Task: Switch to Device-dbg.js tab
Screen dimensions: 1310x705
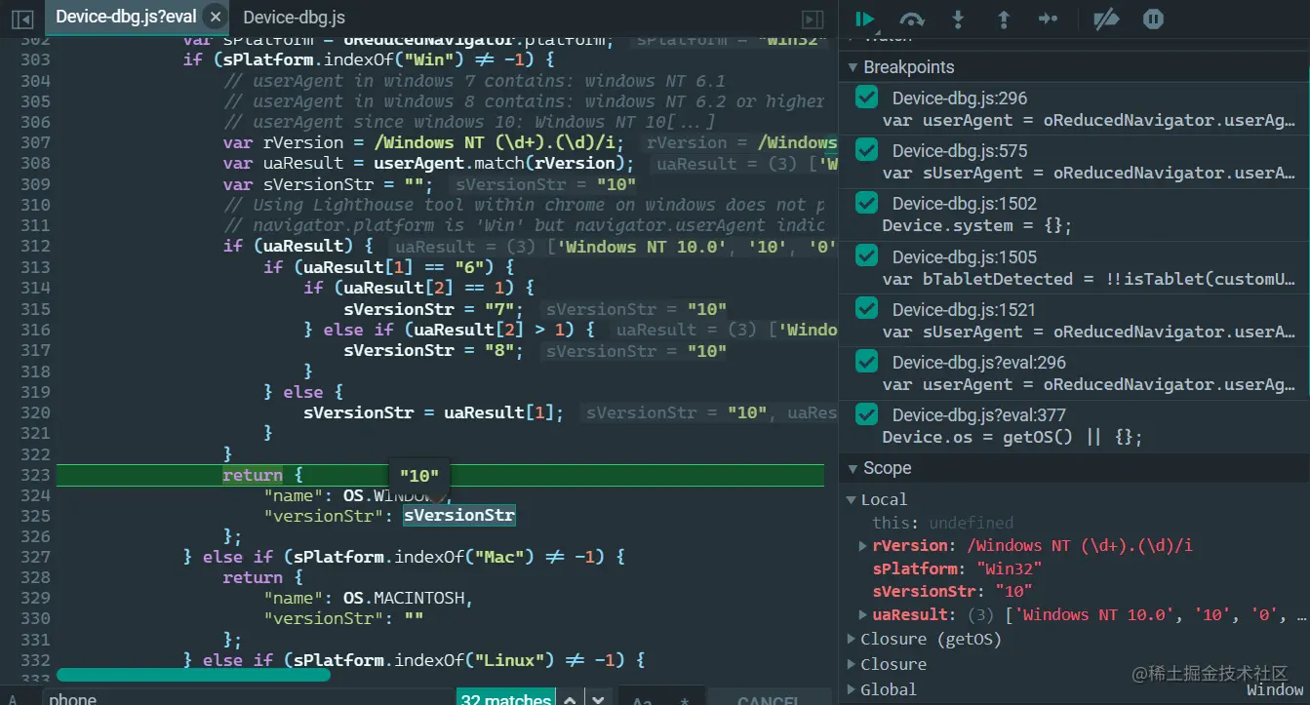Action: pos(294,18)
